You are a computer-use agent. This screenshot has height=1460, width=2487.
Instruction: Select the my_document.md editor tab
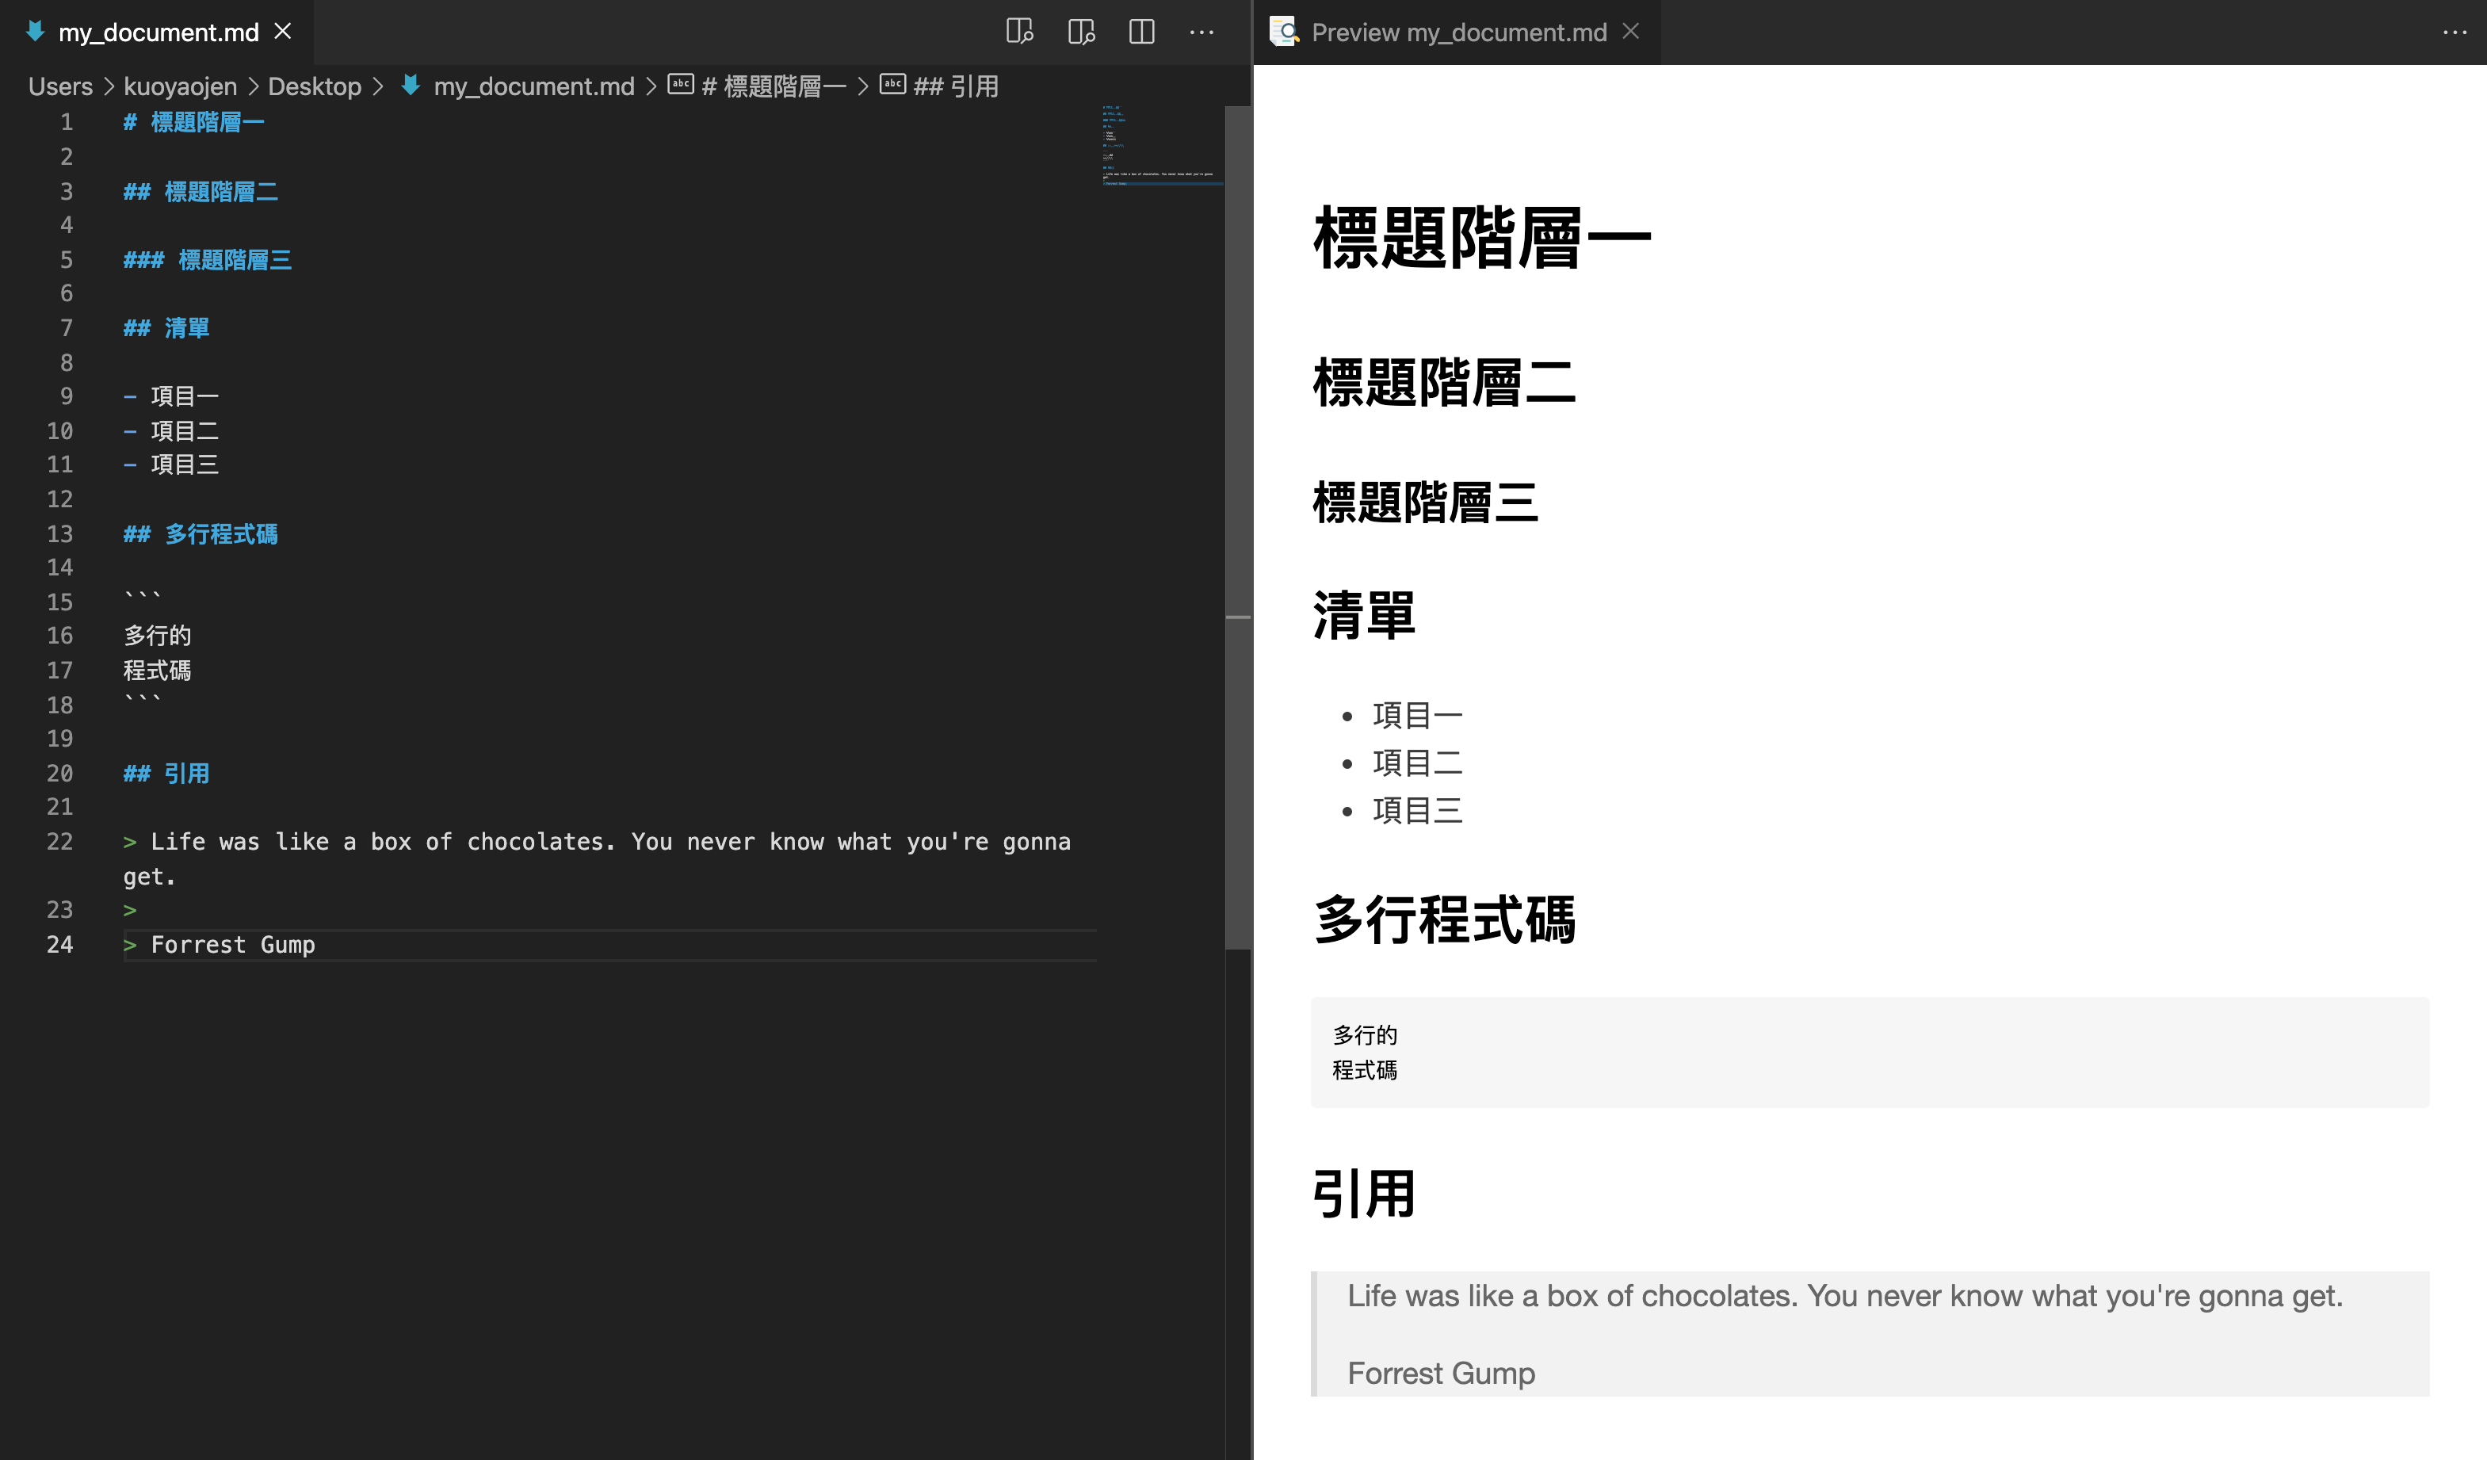tap(158, 32)
